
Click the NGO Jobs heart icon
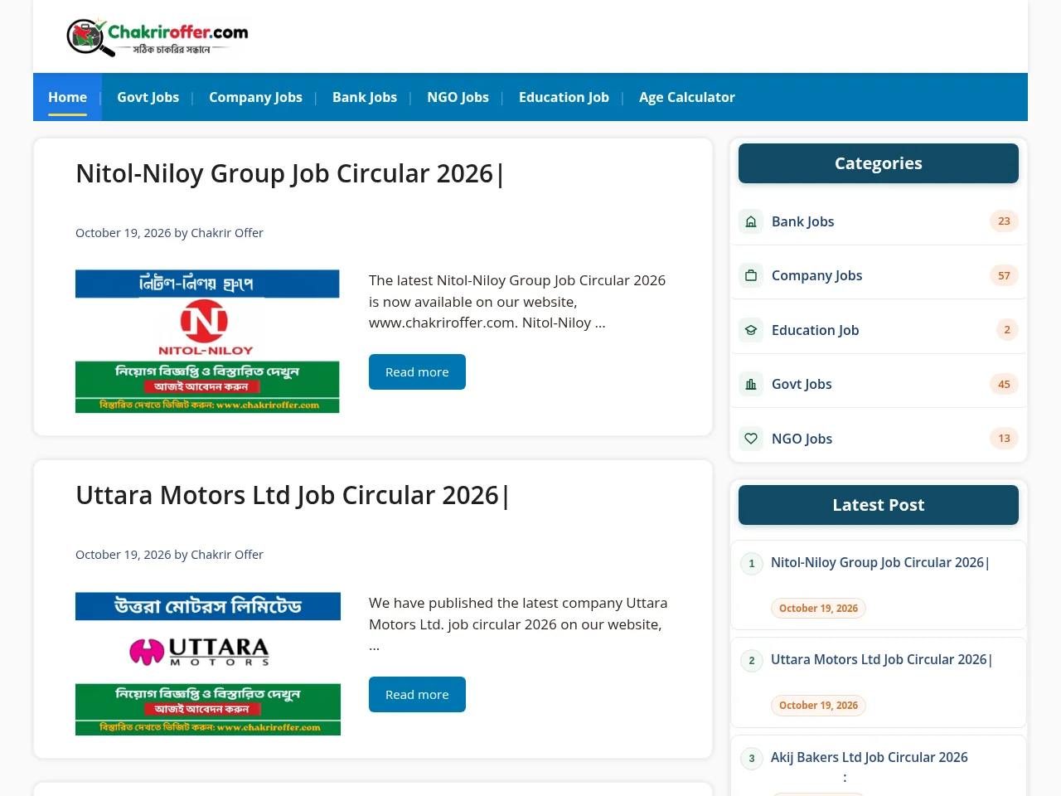click(751, 439)
